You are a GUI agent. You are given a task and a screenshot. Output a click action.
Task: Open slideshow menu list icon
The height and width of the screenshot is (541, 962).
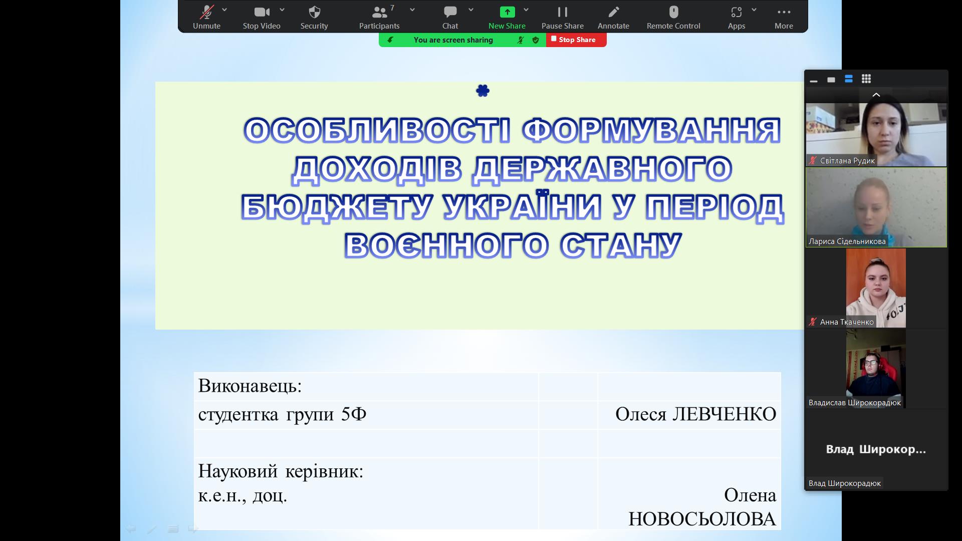[173, 528]
